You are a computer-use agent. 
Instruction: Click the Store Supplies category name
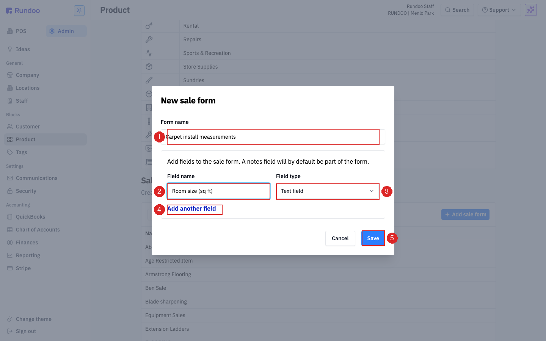(x=201, y=67)
